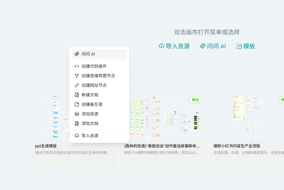Click the code brackets icon for 创建代码组件
Image resolution: width=284 pixels, height=190 pixels.
tap(77, 66)
